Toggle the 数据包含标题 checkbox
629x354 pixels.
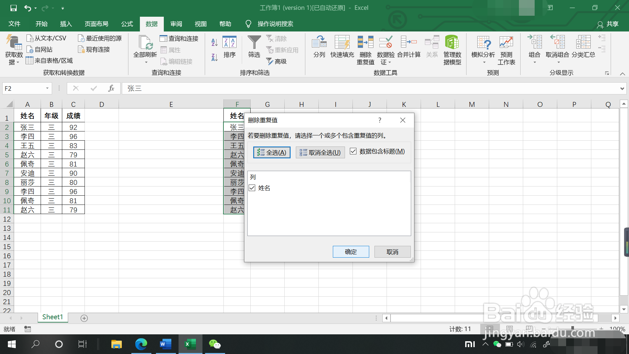pos(353,151)
